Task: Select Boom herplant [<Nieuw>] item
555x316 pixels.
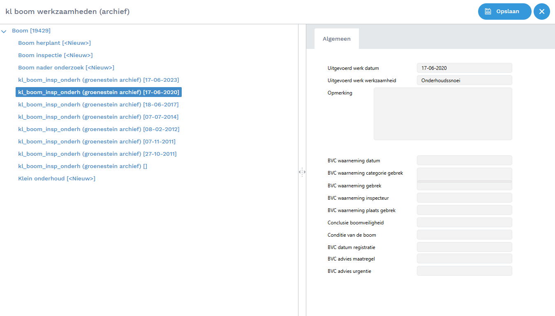Action: 54,43
